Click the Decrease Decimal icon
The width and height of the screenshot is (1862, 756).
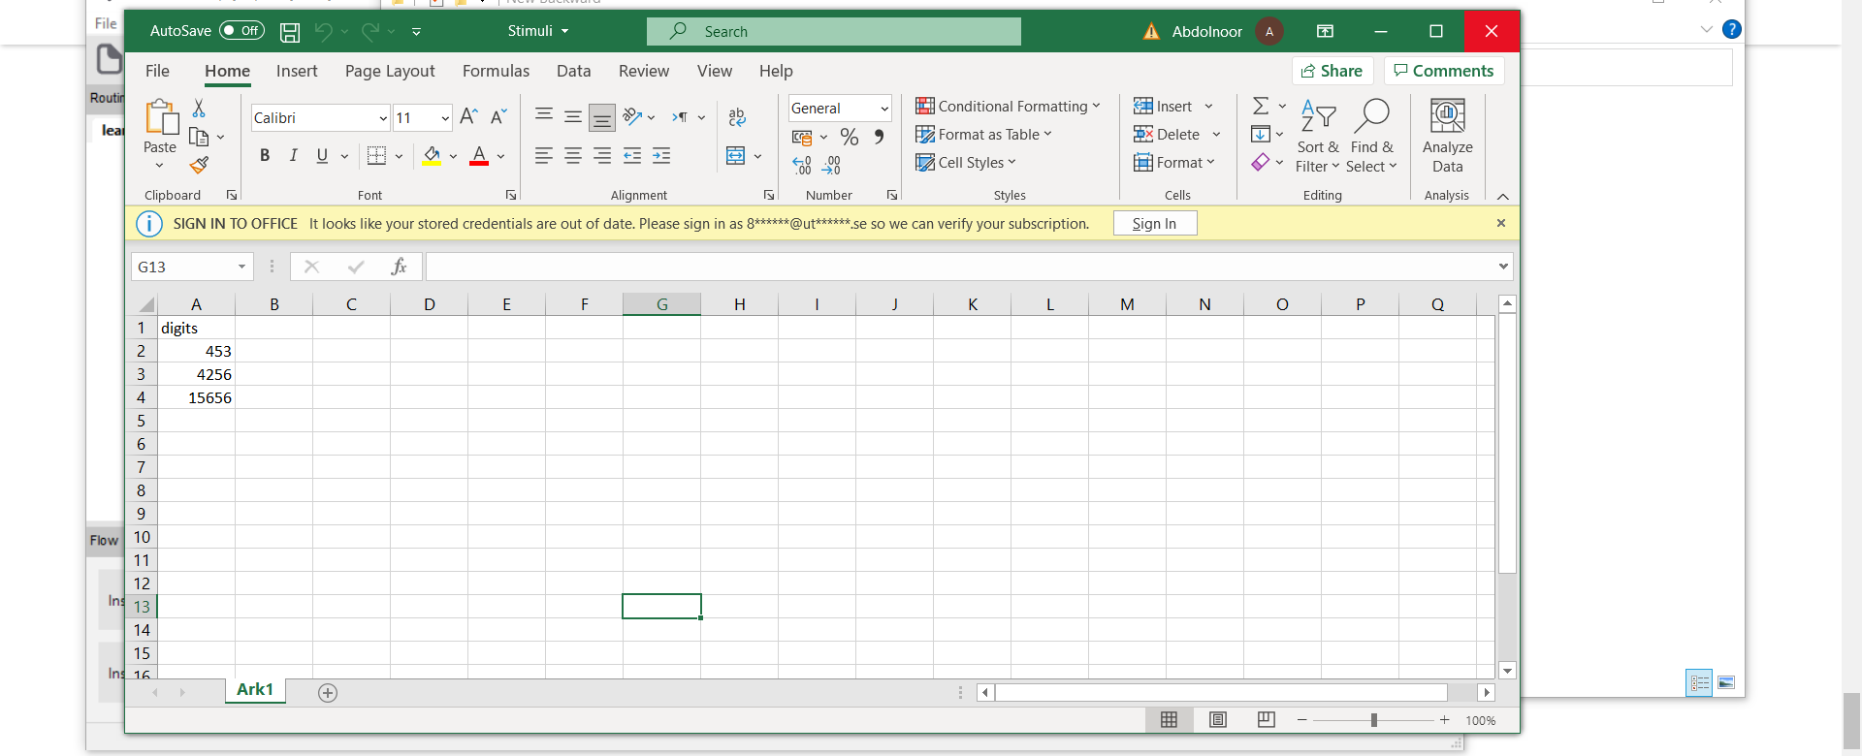(831, 166)
